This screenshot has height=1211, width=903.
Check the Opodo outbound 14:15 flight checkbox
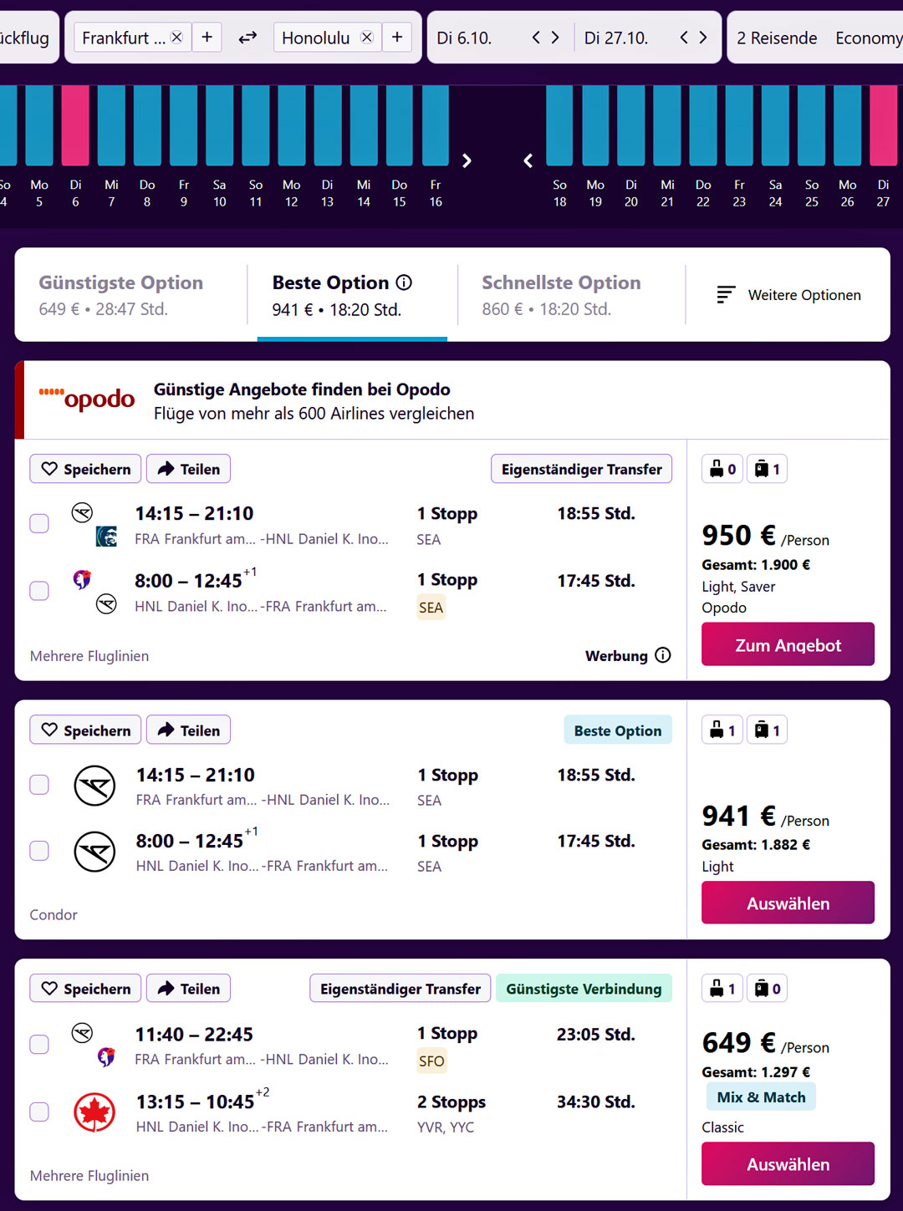click(39, 523)
